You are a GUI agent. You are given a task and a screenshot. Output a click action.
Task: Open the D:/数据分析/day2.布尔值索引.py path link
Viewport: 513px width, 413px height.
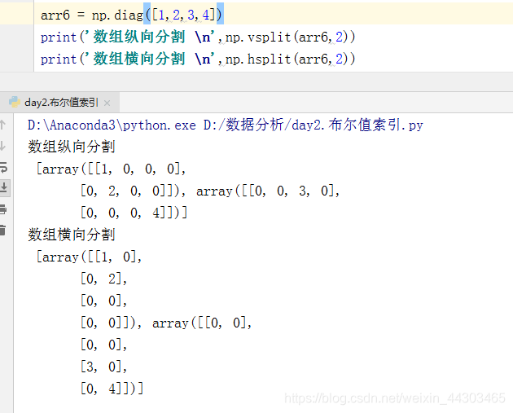point(313,125)
